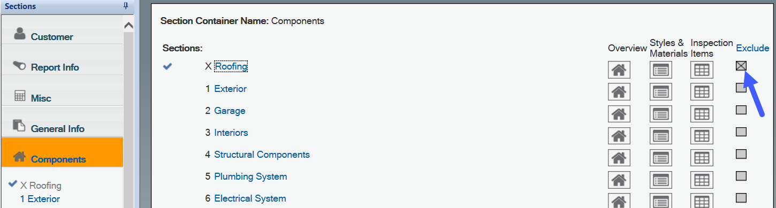Open Styles & Materials for Structural Components
The image size is (776, 208).
point(660,158)
